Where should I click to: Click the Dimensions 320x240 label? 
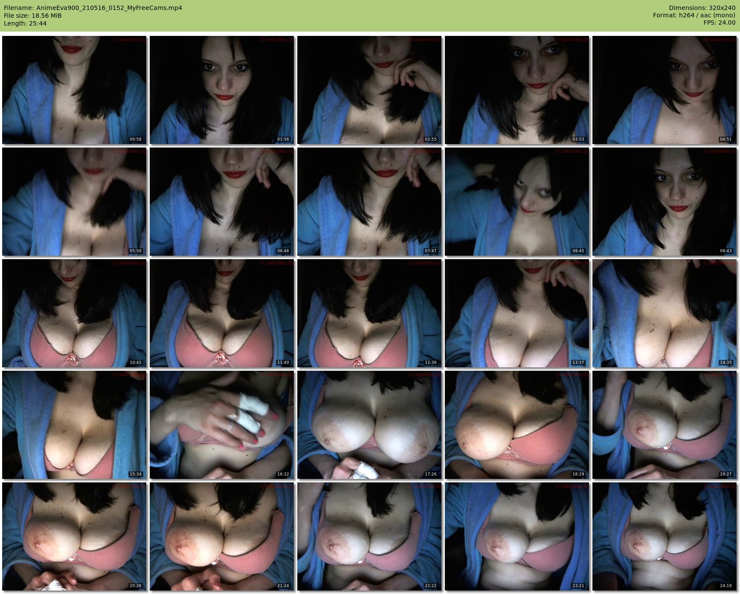tap(702, 8)
